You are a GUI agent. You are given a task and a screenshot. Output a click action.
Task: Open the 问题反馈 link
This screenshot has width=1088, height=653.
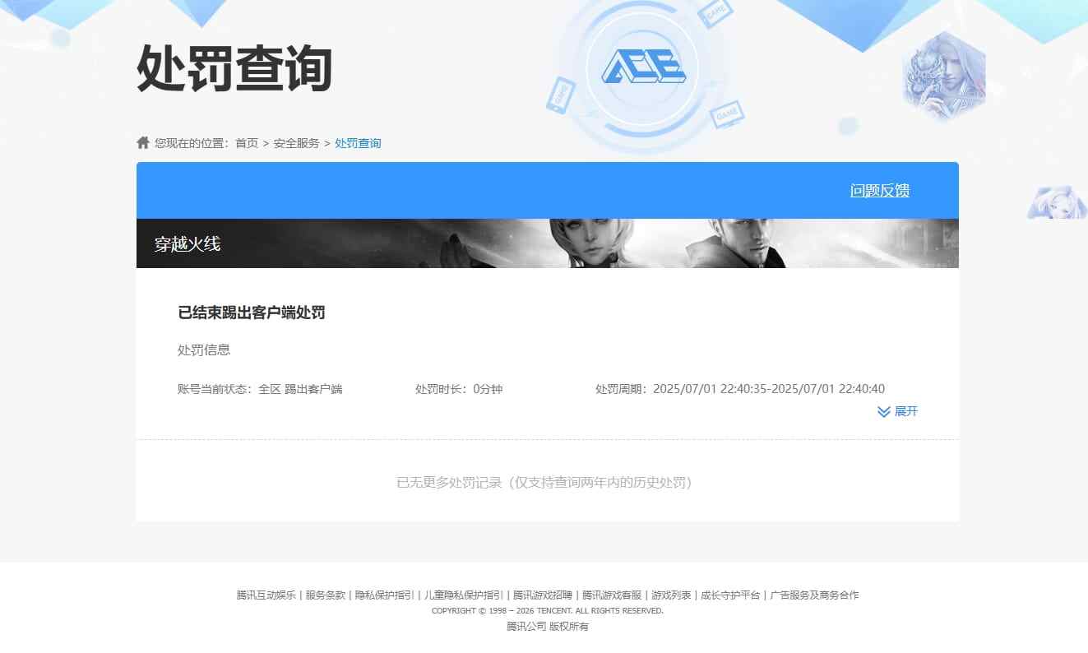[x=880, y=191]
